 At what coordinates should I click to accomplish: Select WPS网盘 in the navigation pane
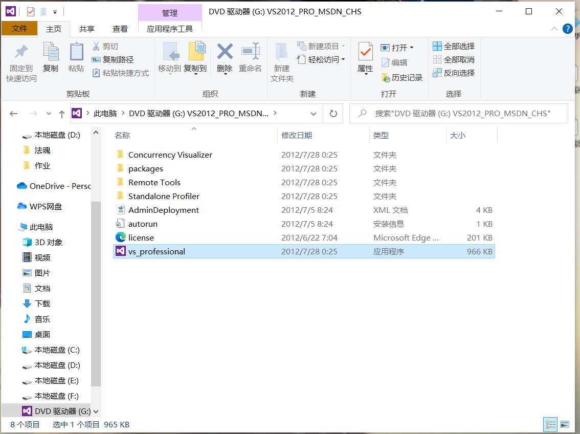point(39,206)
